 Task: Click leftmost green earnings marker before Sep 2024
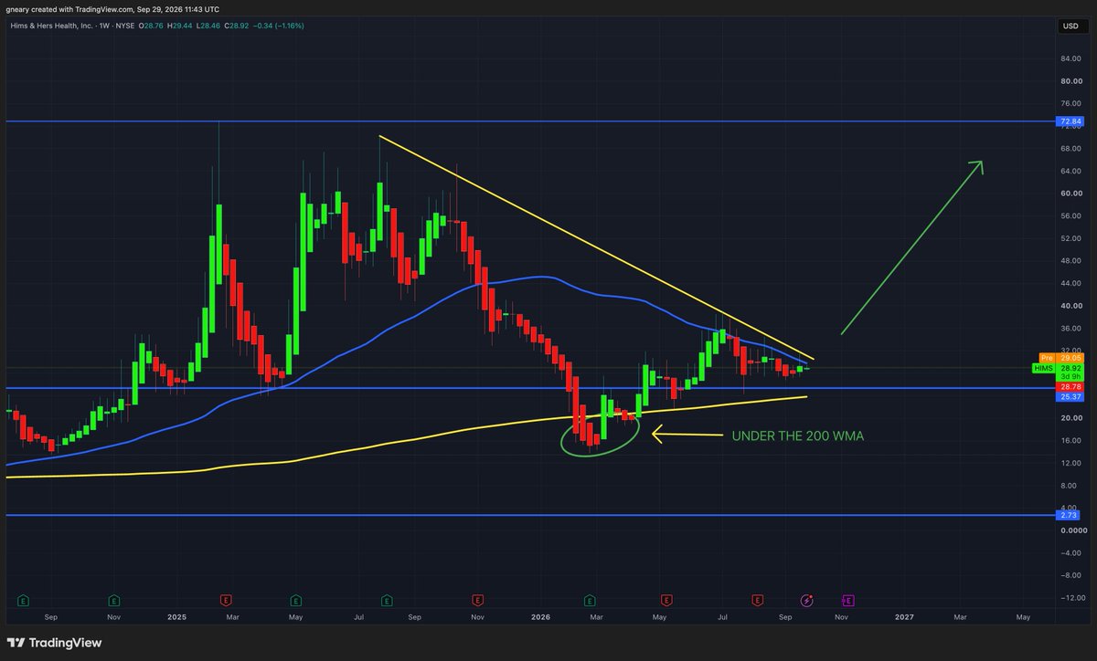23,600
